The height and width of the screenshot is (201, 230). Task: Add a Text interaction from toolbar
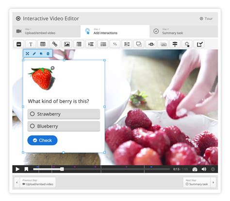(x=31, y=44)
